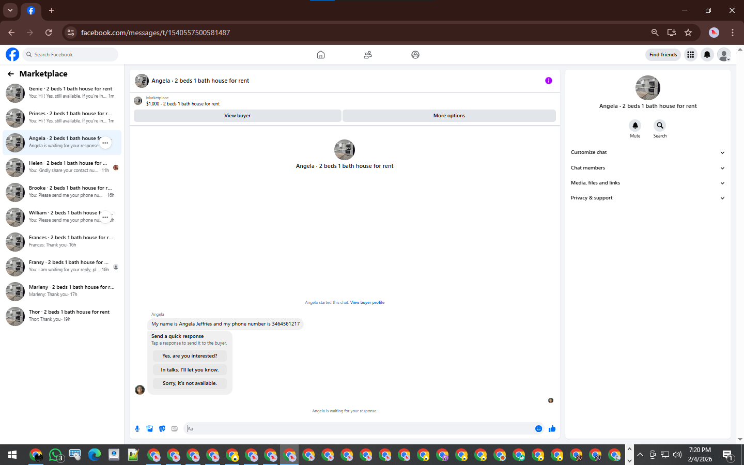
Task: Bookmark this page with star icon
Action: pos(688,33)
